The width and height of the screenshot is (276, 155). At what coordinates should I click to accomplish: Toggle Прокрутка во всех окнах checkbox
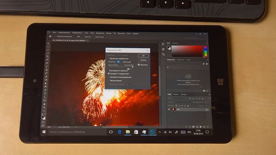click(x=56, y=36)
